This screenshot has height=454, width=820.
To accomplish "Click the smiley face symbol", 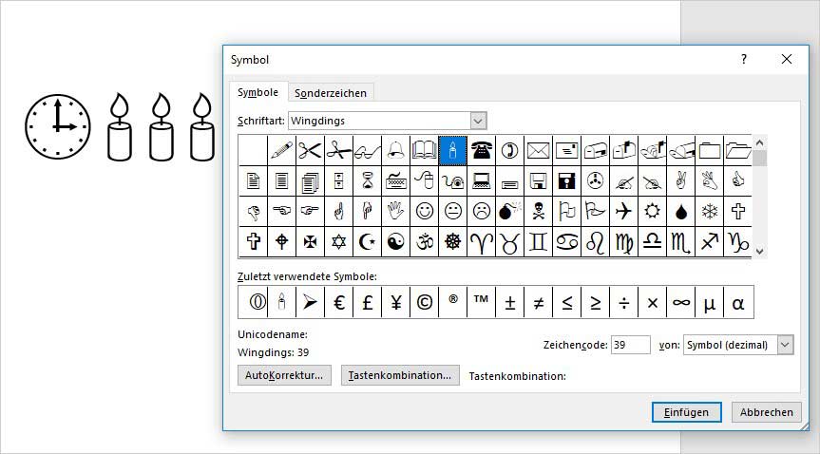I will pyautogui.click(x=425, y=211).
